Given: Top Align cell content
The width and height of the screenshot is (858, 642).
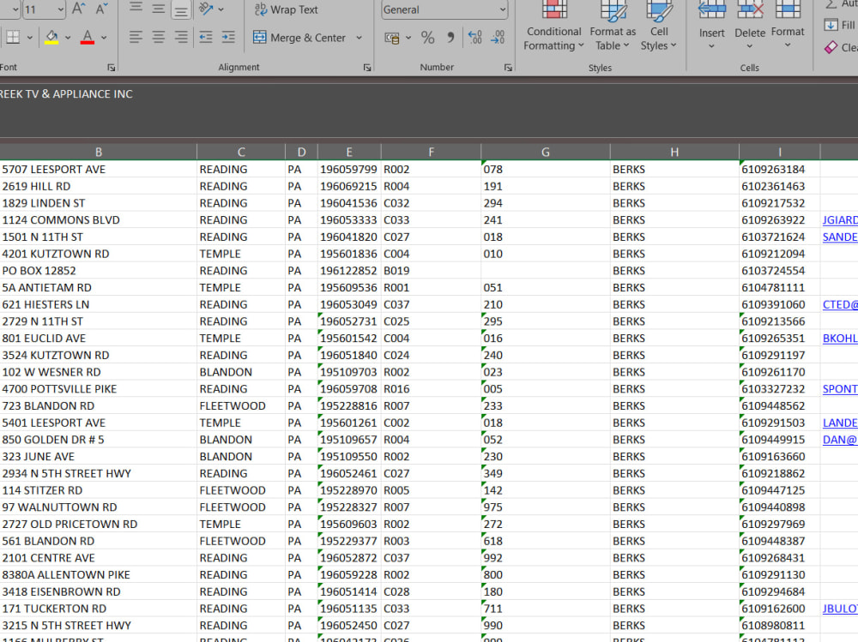Looking at the screenshot, I should point(136,8).
